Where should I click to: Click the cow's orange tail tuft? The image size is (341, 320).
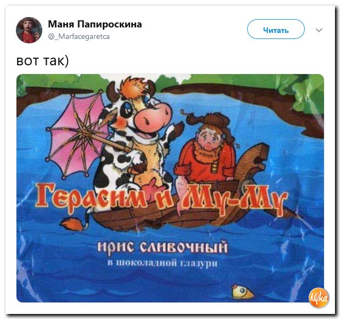tap(72, 225)
